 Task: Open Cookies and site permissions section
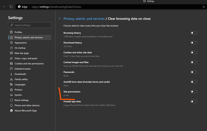click(x=30, y=64)
